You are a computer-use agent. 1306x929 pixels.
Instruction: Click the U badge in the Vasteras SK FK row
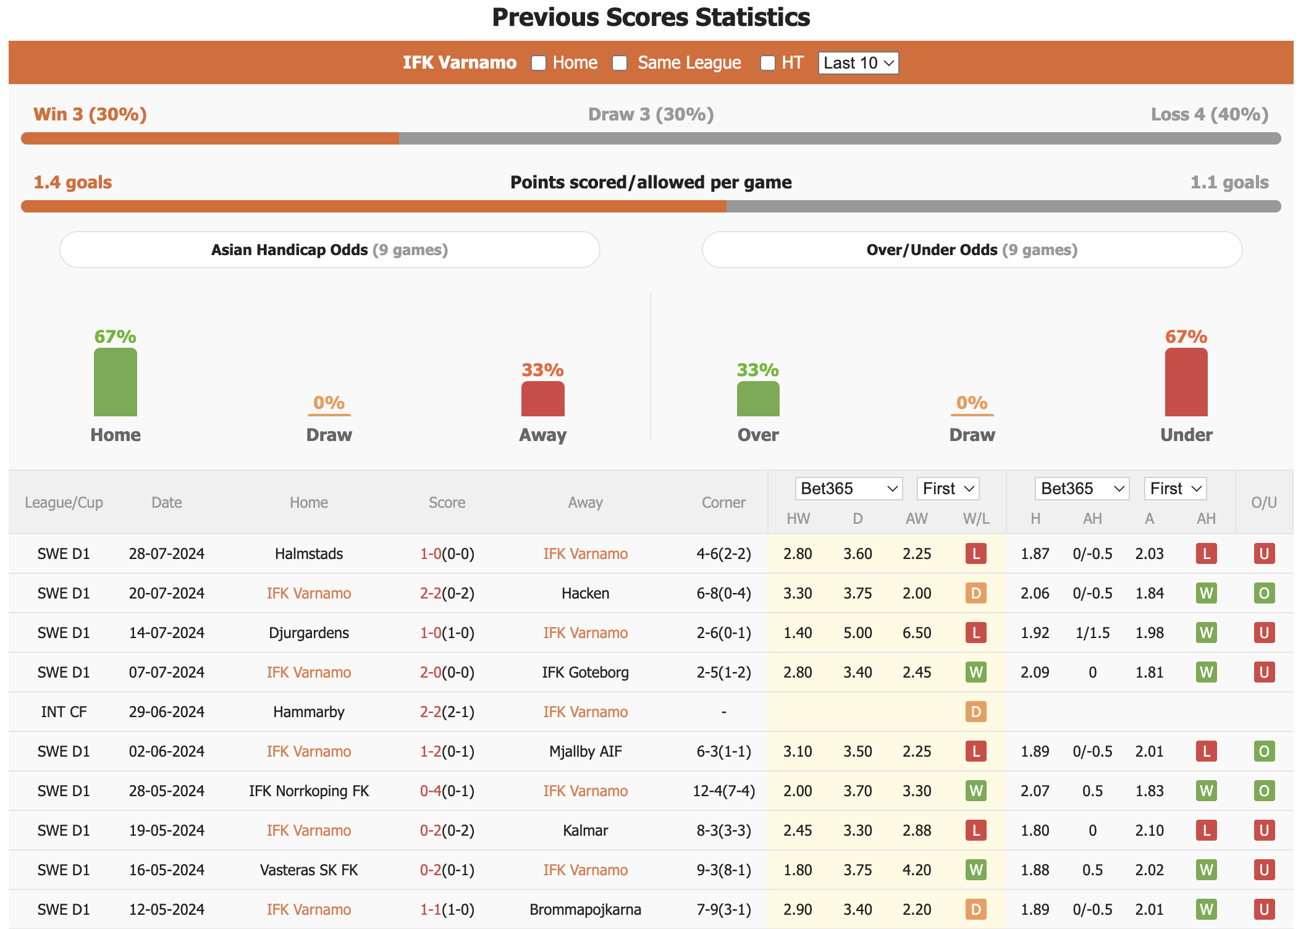click(x=1264, y=870)
